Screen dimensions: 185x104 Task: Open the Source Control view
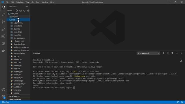pos(3,22)
